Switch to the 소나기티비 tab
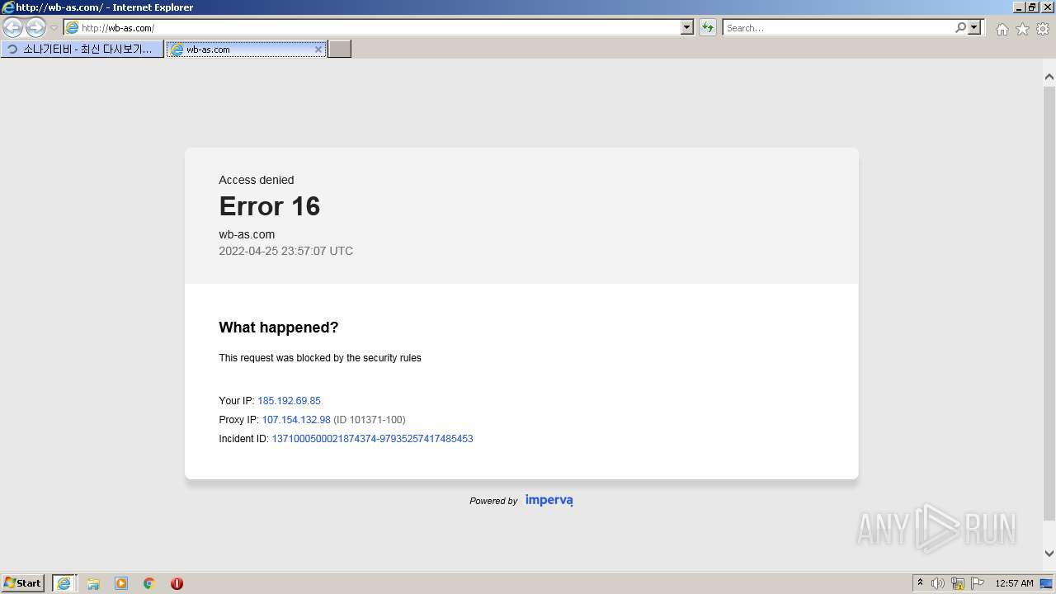This screenshot has width=1056, height=594. coord(82,49)
